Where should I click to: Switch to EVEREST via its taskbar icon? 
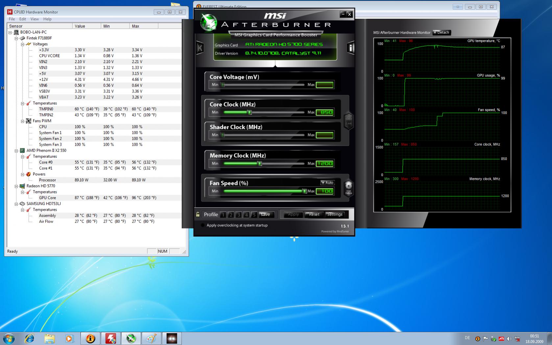click(x=90, y=338)
